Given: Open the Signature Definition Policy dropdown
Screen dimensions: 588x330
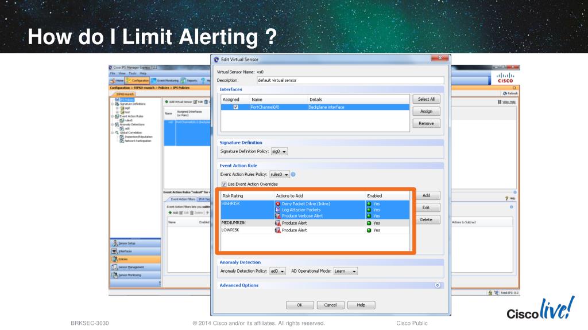Looking at the screenshot, I should 280,151.
